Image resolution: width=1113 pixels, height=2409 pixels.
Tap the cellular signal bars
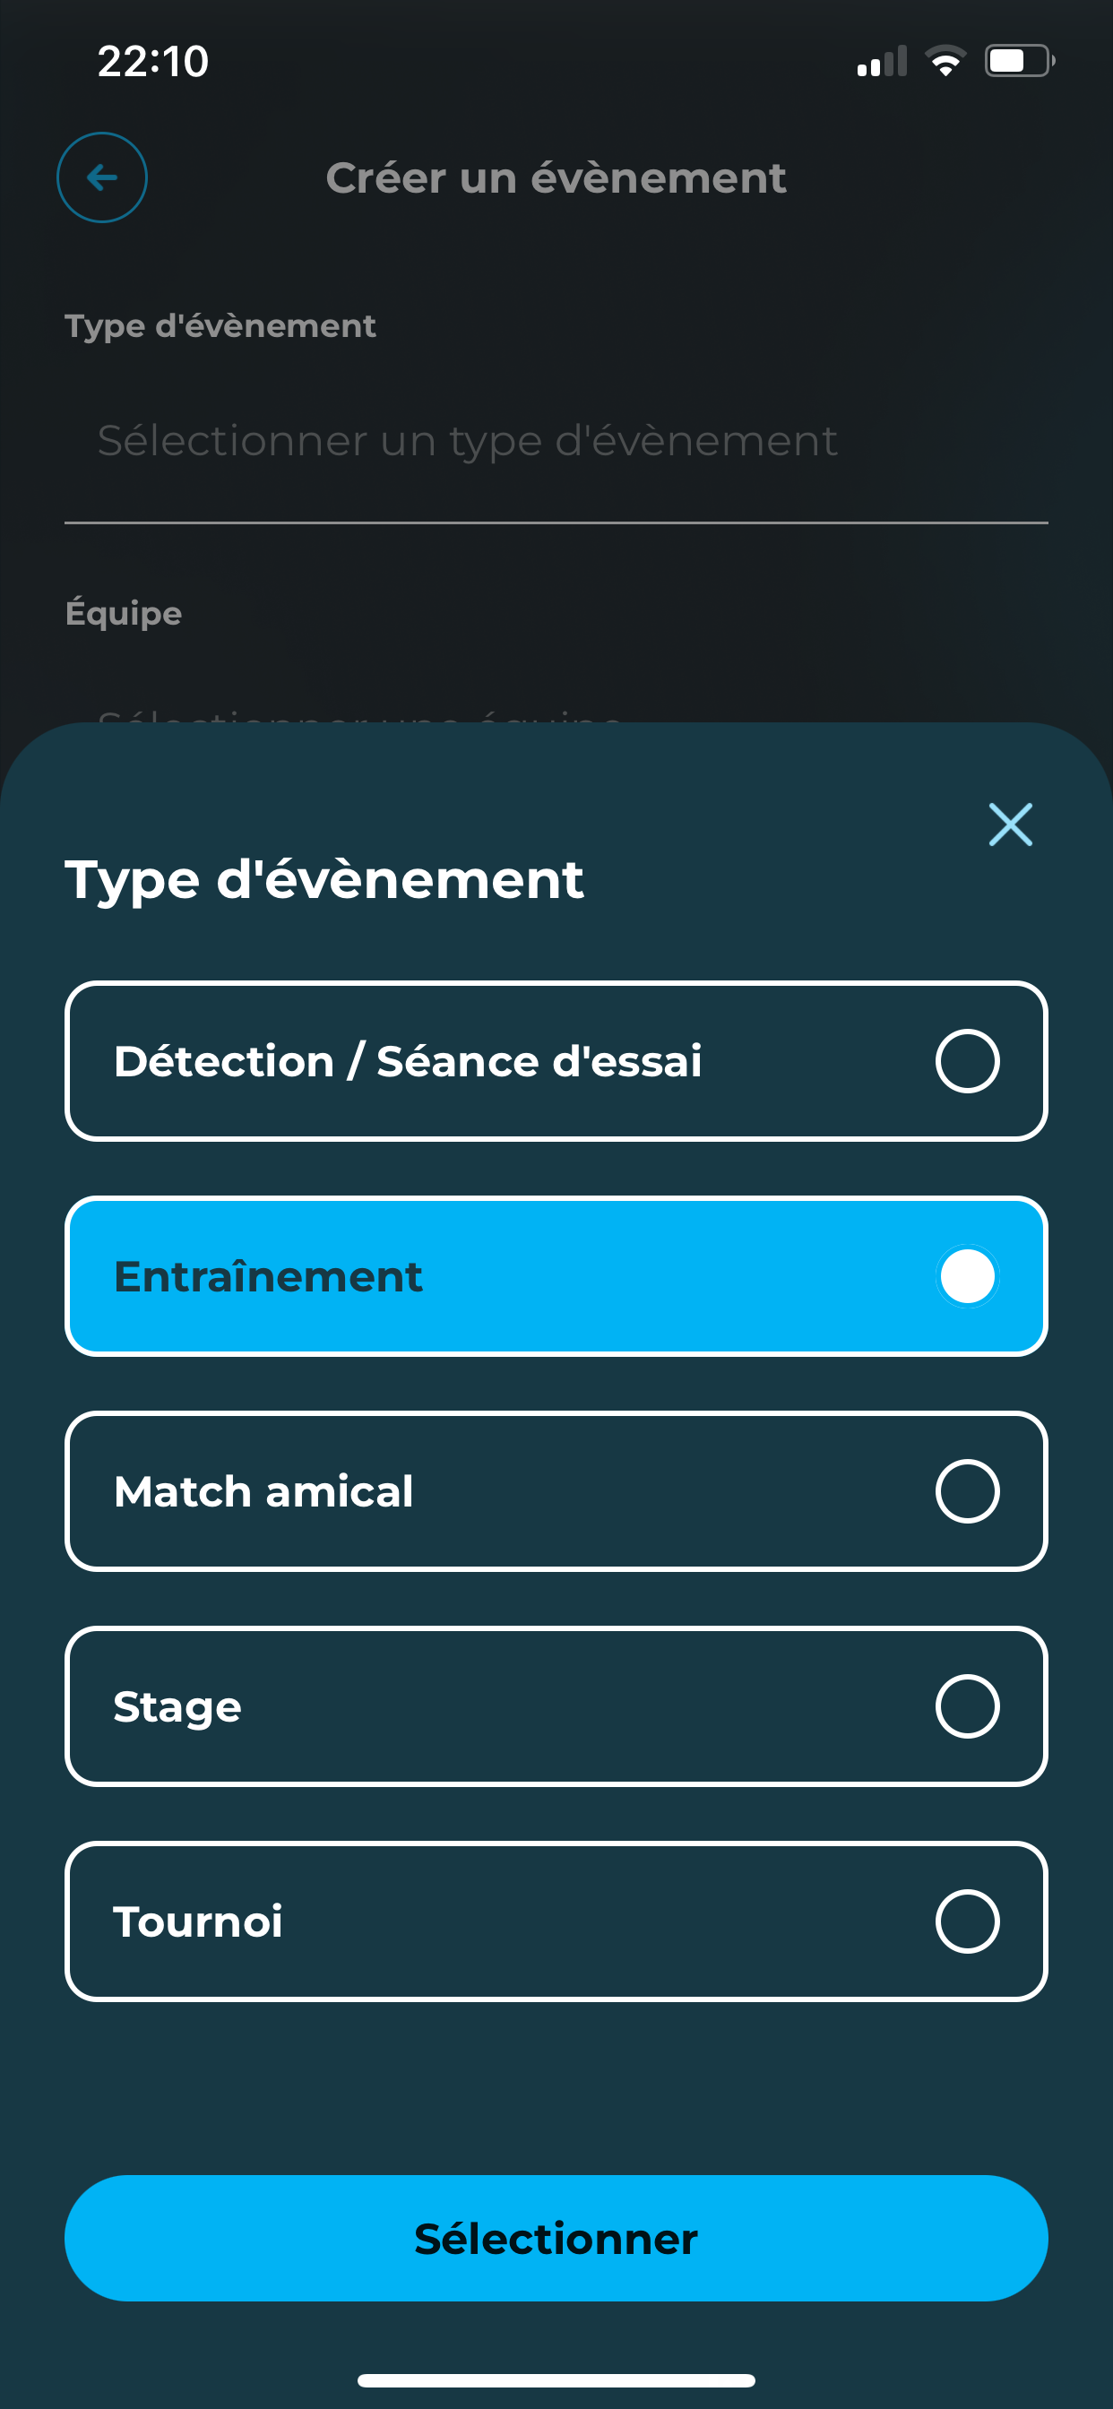coord(881,62)
